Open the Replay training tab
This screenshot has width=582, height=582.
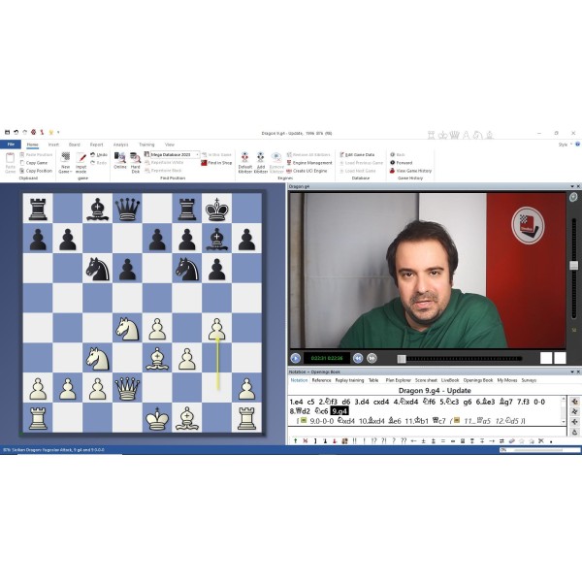pos(349,380)
